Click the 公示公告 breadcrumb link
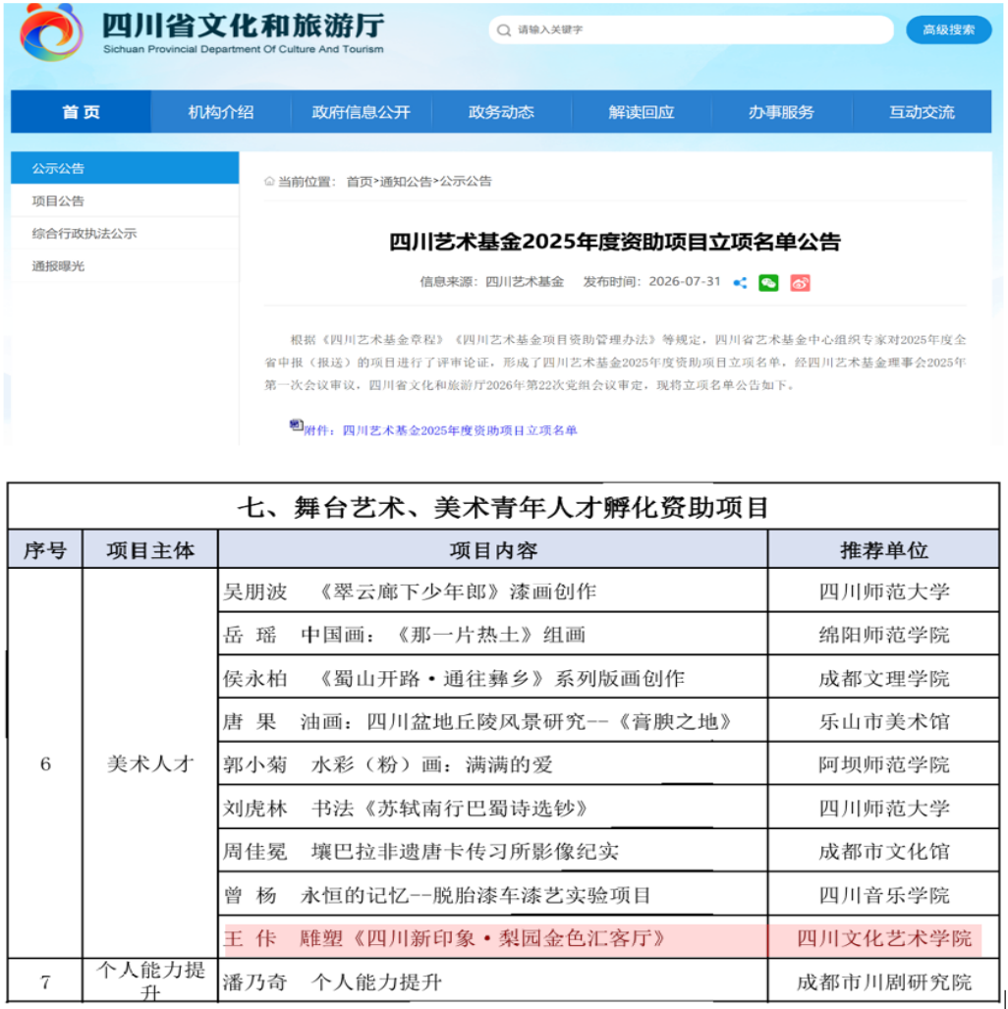This screenshot has width=1008, height=1009. [466, 182]
